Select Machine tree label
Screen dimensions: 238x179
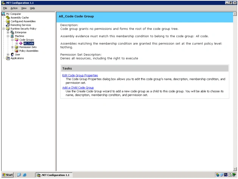pyautogui.click(x=19, y=36)
